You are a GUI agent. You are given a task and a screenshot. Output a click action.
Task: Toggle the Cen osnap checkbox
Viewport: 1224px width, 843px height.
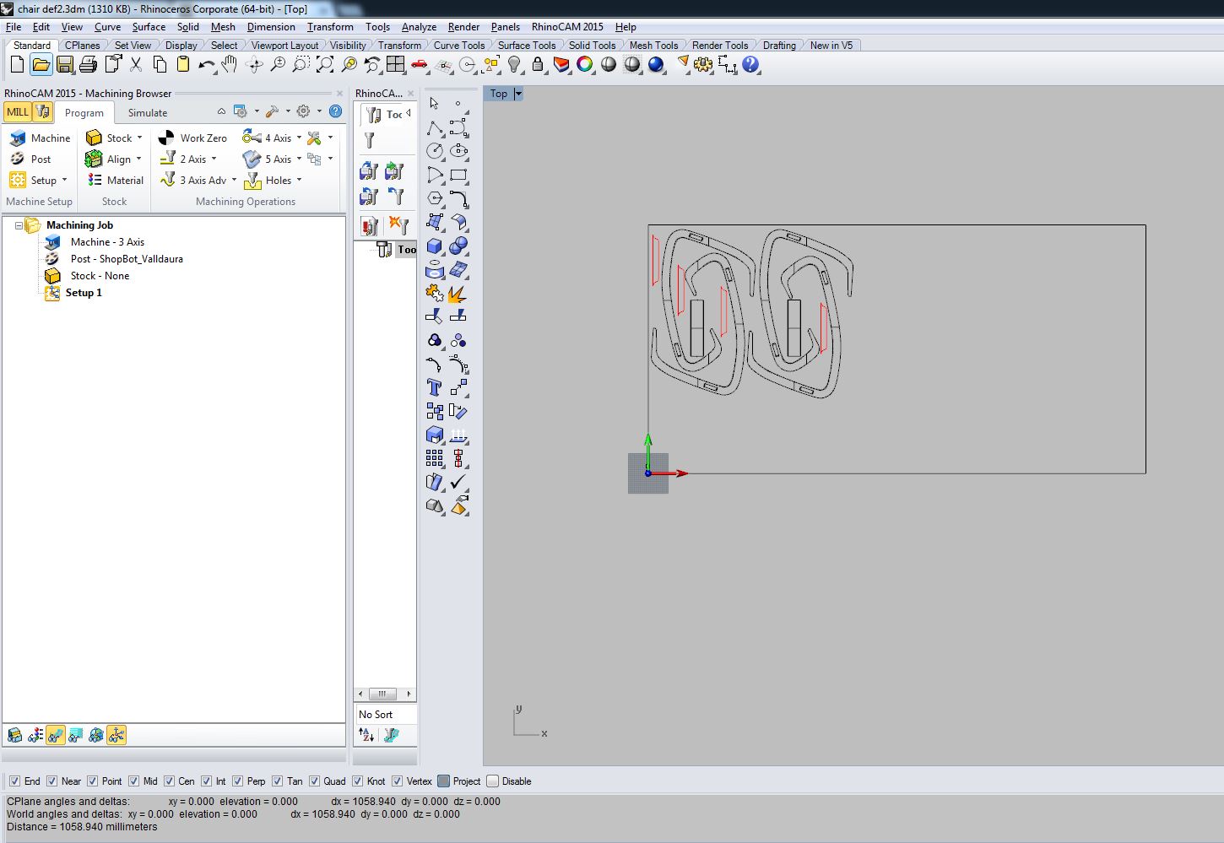tap(170, 781)
